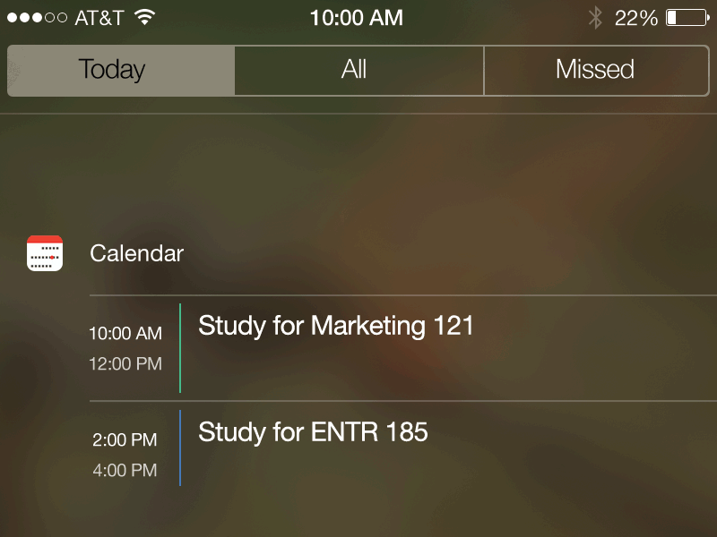Open the Study for Marketing 121 event
This screenshot has width=717, height=537.
point(336,326)
